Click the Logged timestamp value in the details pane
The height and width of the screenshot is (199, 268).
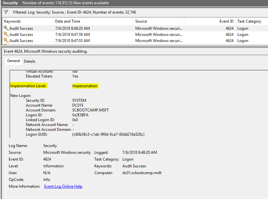[139, 152]
